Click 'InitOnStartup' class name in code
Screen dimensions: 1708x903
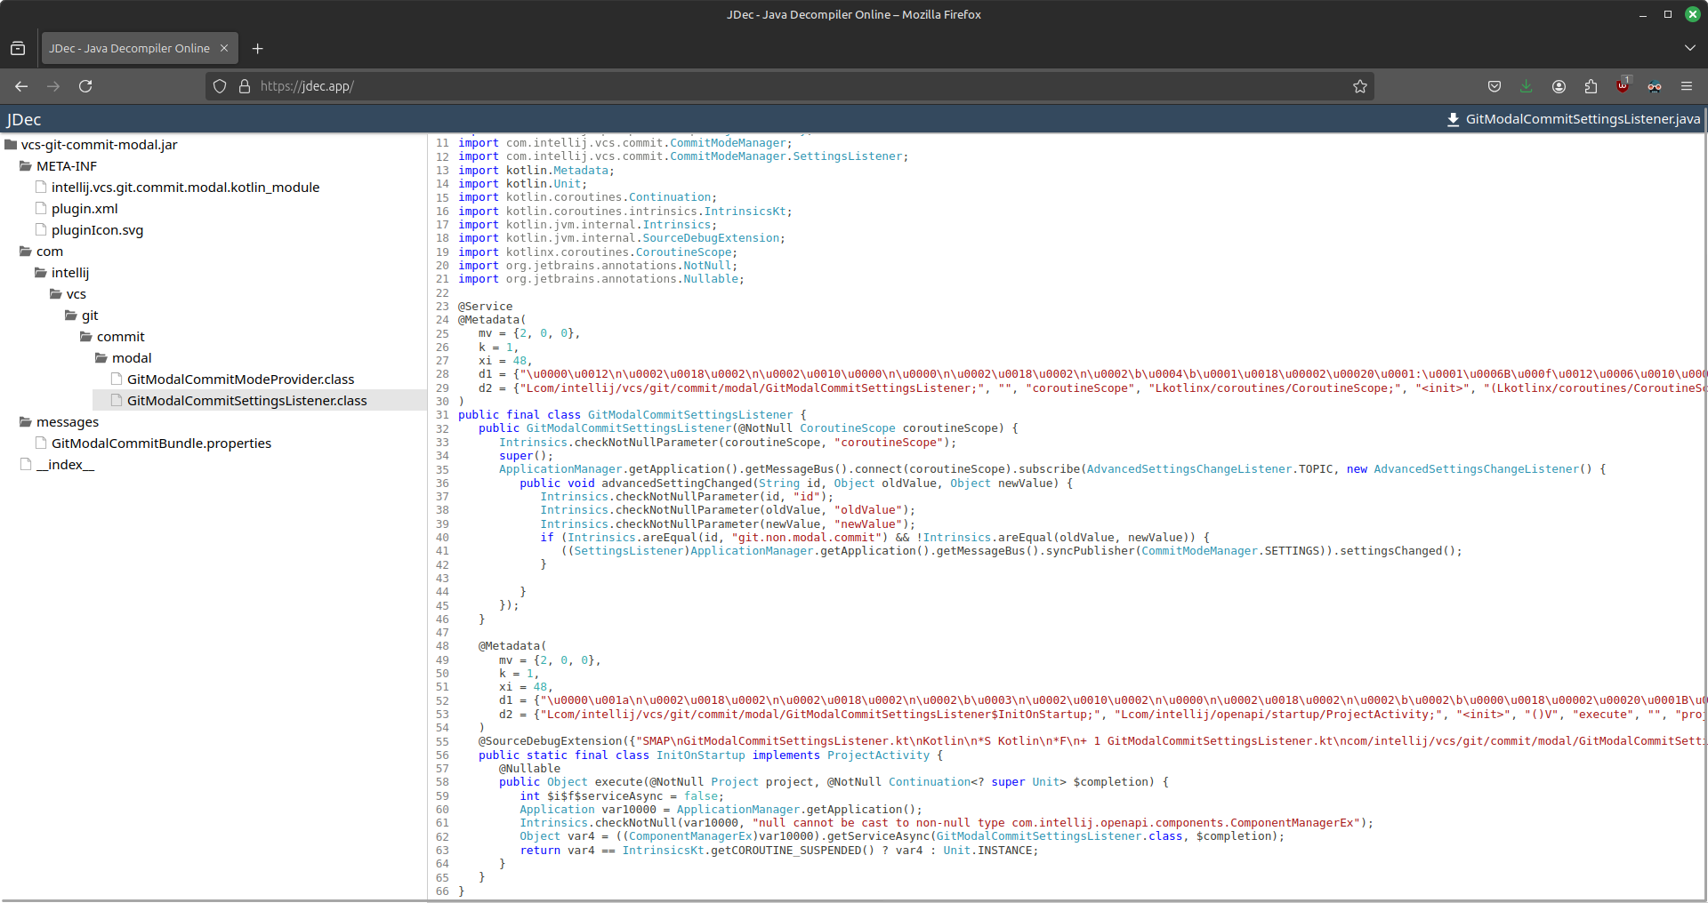tap(701, 755)
